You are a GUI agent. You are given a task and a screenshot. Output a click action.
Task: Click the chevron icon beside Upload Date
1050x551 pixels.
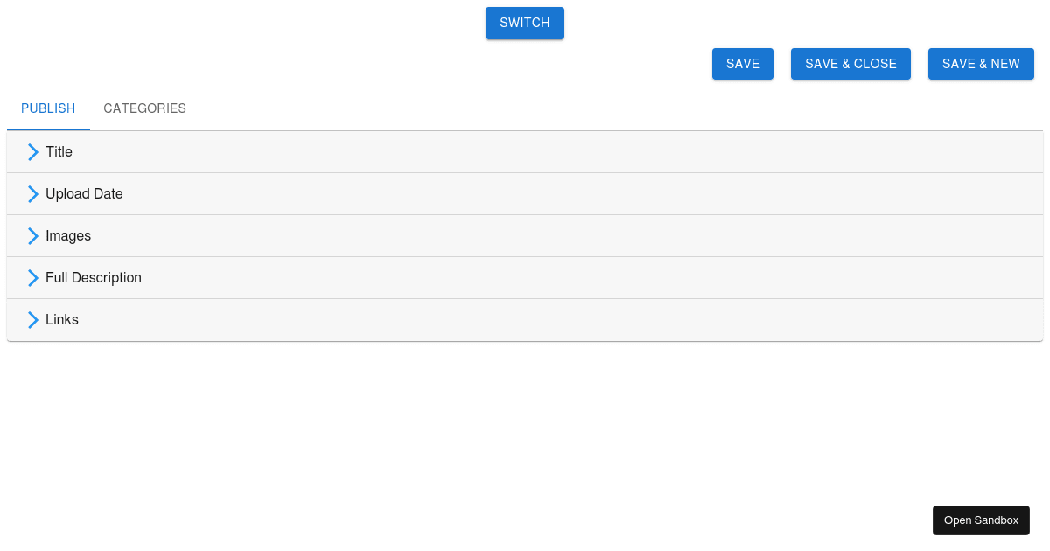(33, 193)
